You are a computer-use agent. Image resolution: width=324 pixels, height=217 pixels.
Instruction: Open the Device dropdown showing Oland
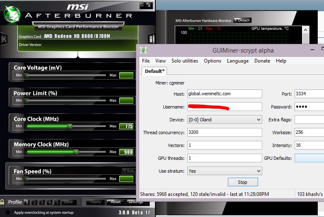pyautogui.click(x=225, y=120)
